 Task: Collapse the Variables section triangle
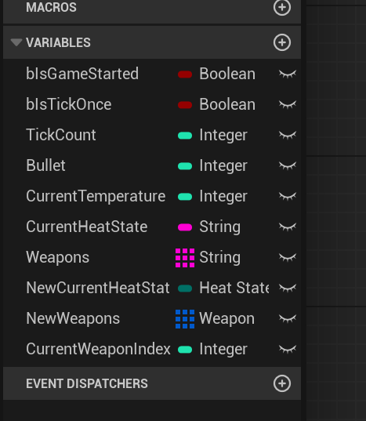[16, 42]
